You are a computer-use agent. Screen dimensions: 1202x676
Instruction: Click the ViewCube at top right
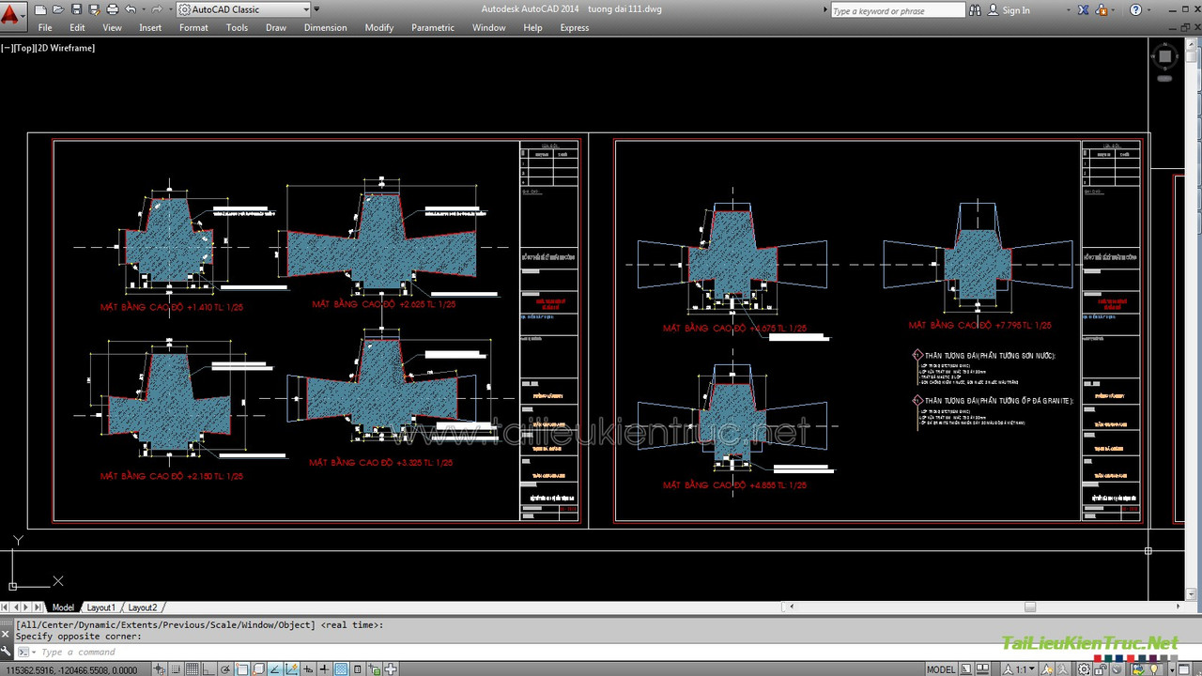coord(1164,56)
